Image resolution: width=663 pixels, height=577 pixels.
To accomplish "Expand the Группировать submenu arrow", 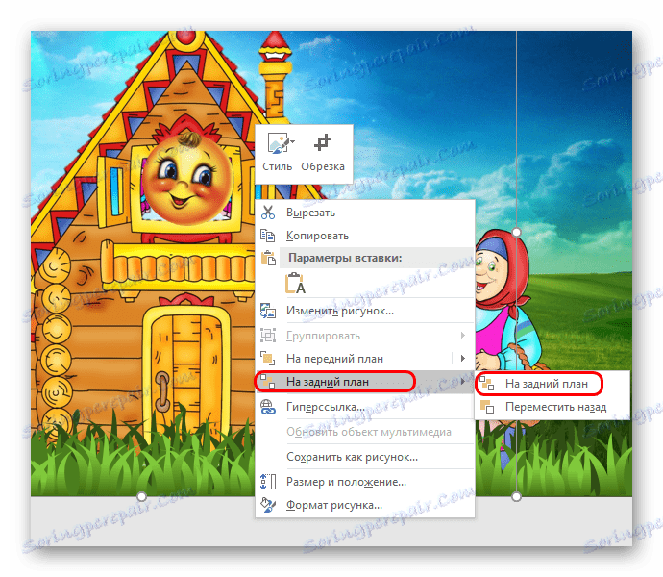I will (x=463, y=336).
